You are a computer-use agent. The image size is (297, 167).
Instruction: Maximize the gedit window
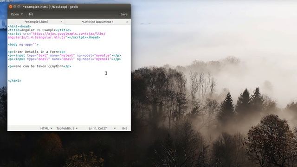[19, 6]
